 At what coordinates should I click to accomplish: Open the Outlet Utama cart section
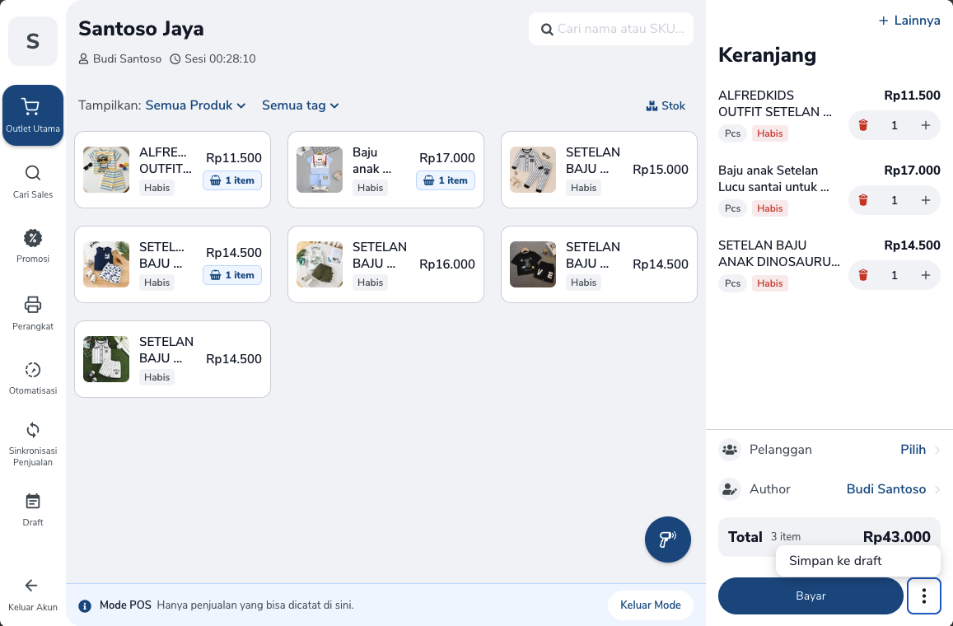[x=33, y=115]
